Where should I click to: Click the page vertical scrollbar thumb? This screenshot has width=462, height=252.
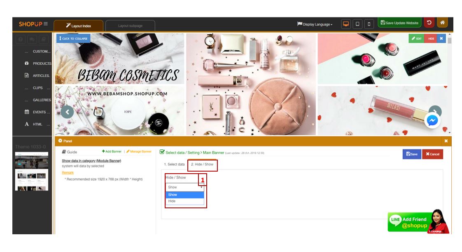[449, 40]
